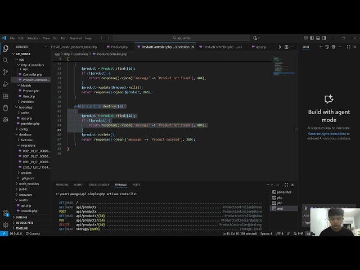Click the api_simple command center search box
Screen dimensions: 360x270
[181, 38]
